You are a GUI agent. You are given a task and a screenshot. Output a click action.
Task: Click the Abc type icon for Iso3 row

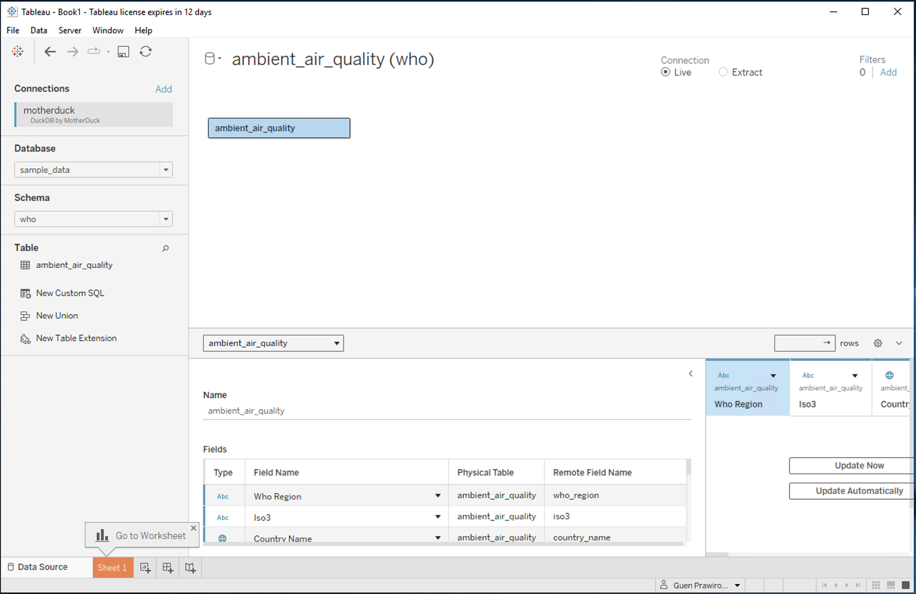click(x=223, y=518)
